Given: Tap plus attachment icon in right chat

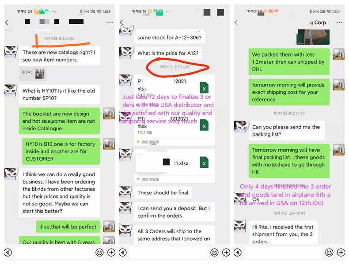Looking at the screenshot, I should (341, 252).
